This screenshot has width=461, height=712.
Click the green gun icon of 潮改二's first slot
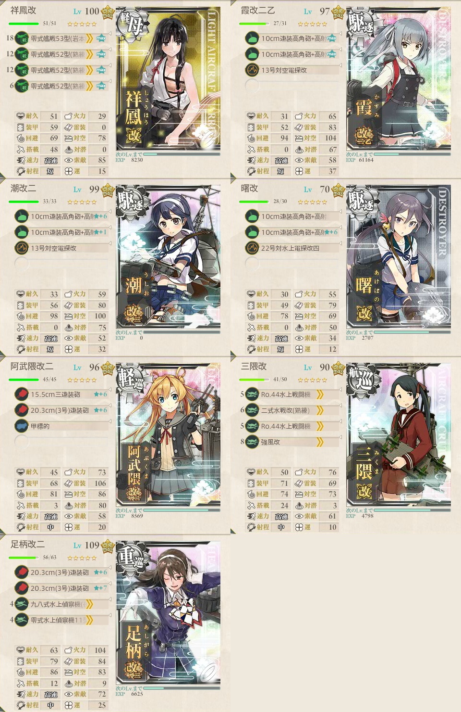click(x=22, y=216)
